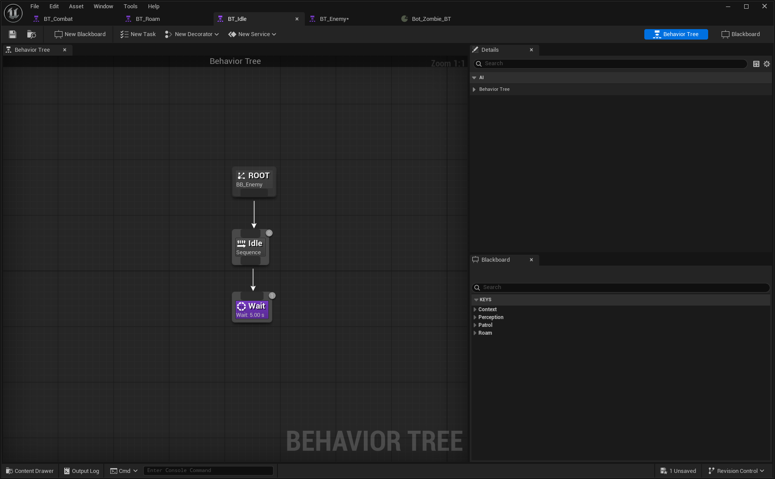
Task: Open the New Decorator dropdown
Action: 191,34
